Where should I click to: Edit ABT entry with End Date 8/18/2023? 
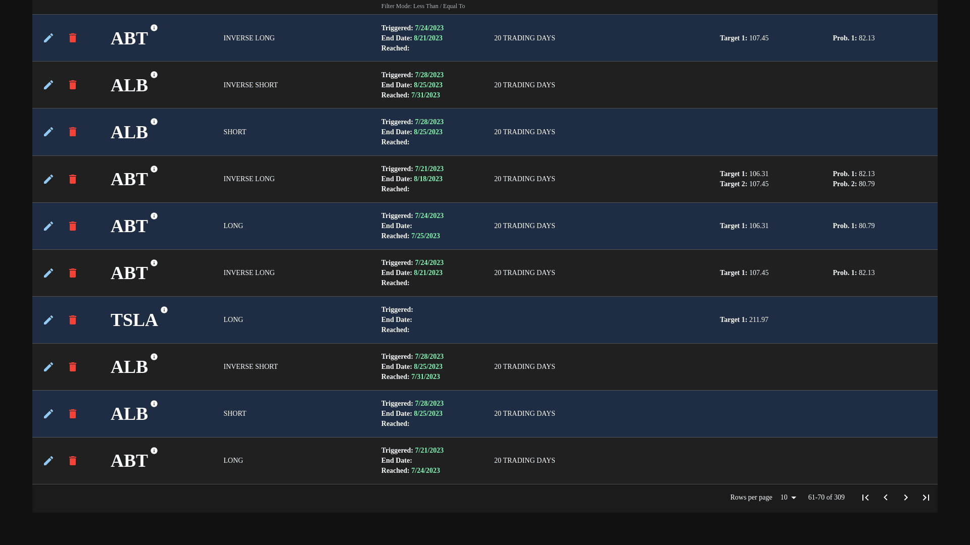point(48,179)
